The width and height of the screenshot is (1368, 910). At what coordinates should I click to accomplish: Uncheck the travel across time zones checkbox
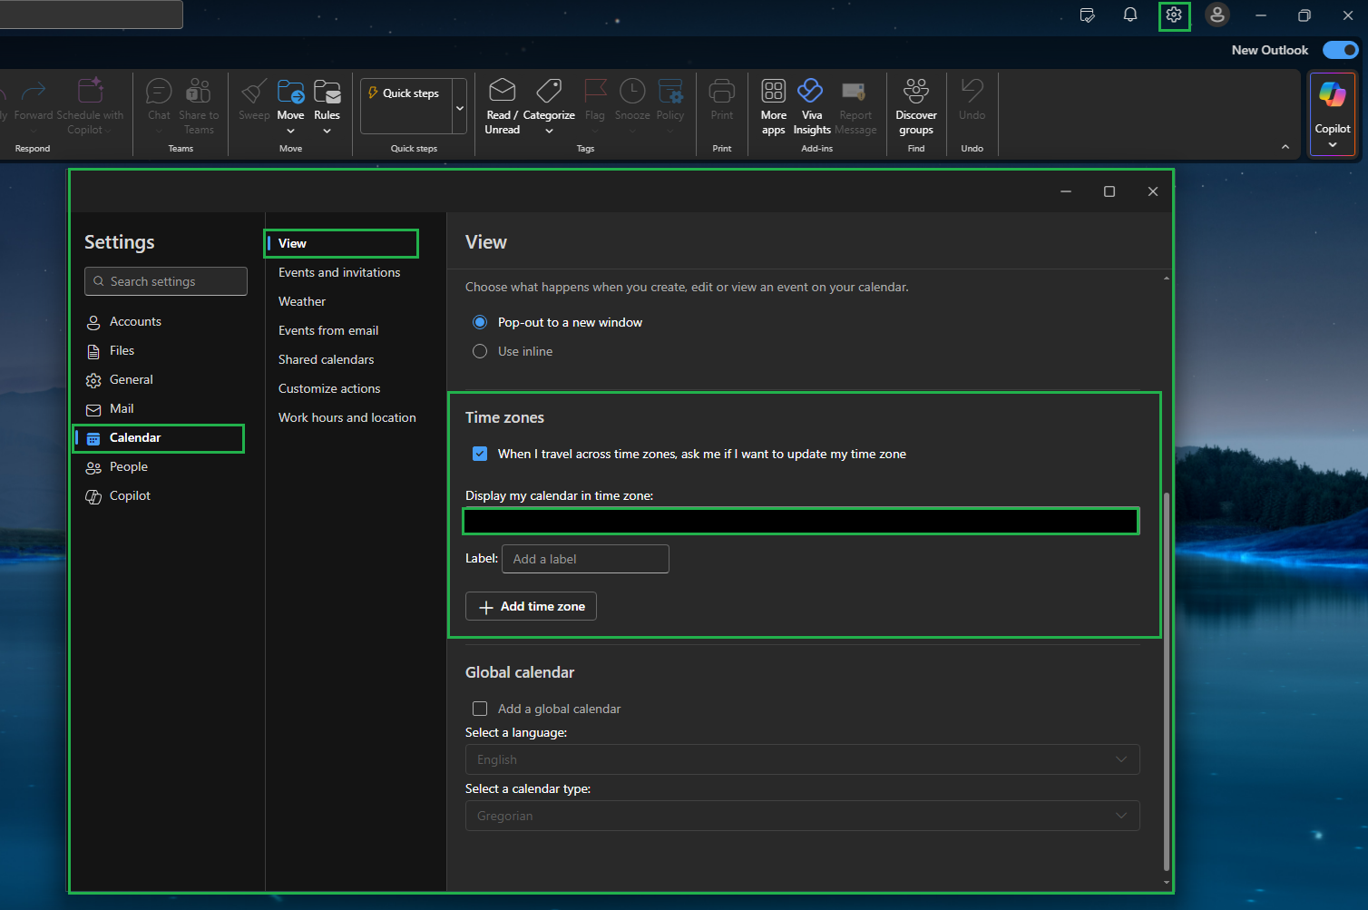(480, 454)
